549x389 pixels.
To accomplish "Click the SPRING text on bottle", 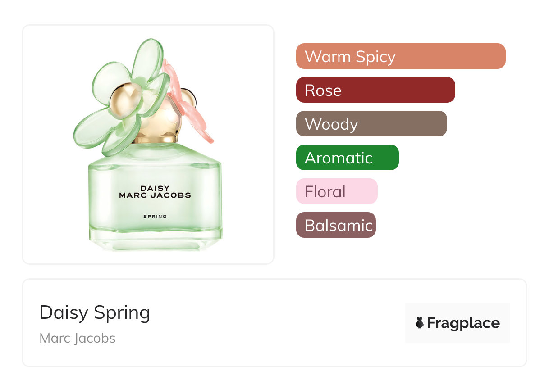I will tap(155, 217).
